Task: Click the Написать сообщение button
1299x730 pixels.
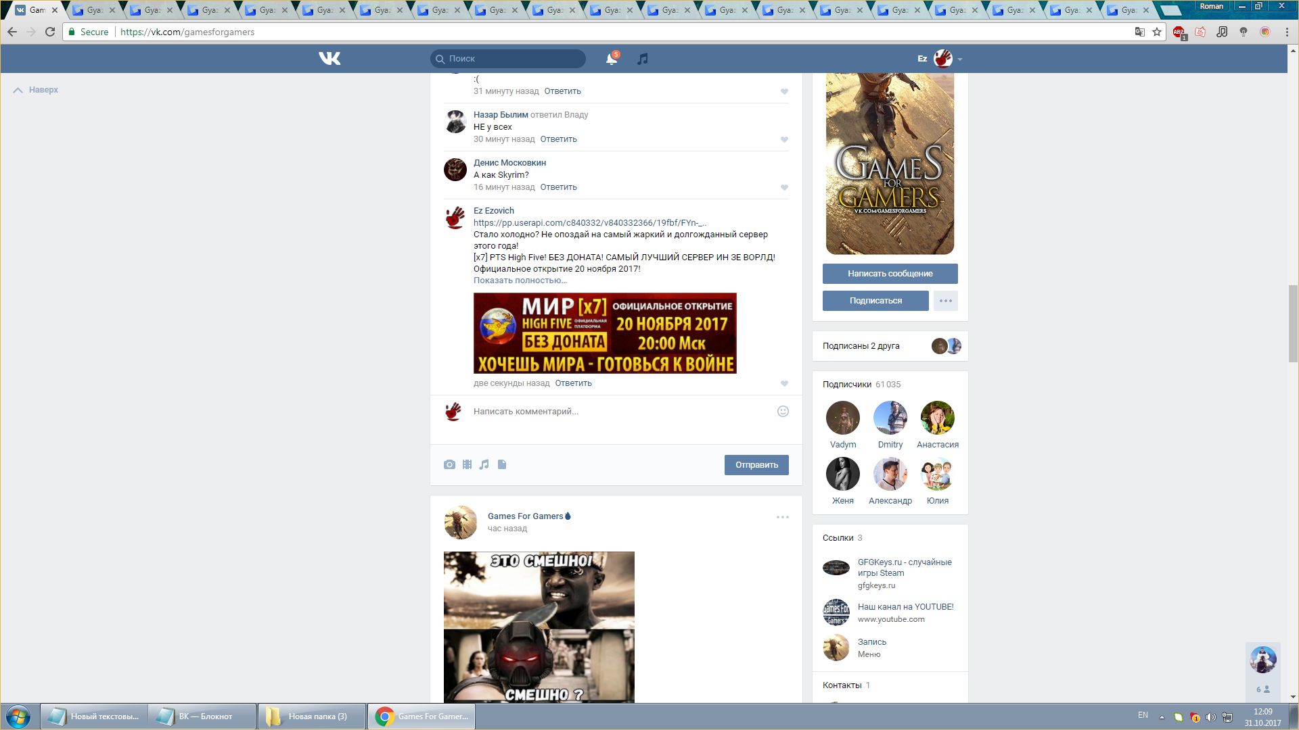Action: 890,274
